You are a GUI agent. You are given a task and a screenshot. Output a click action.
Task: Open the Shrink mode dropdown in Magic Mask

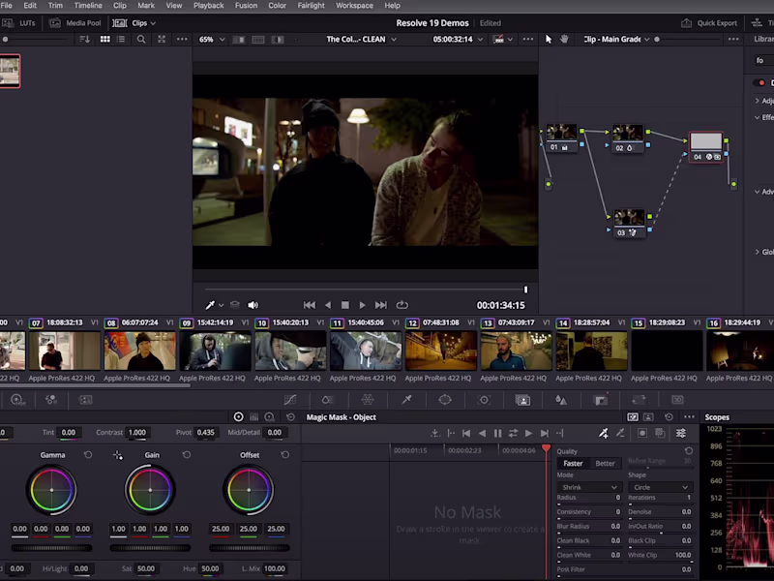589,487
